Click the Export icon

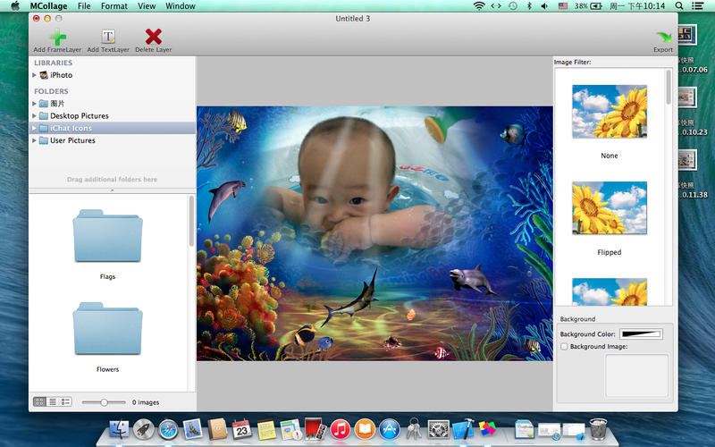(663, 37)
